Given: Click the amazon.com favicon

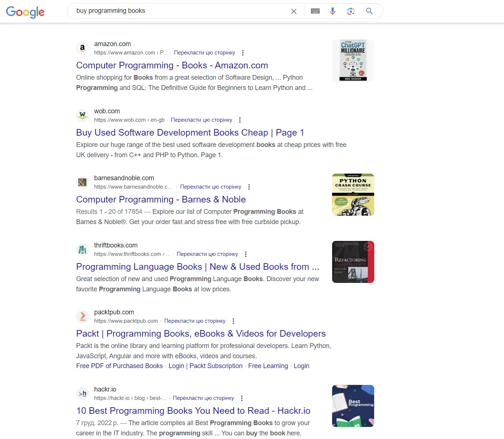Looking at the screenshot, I should [82, 48].
